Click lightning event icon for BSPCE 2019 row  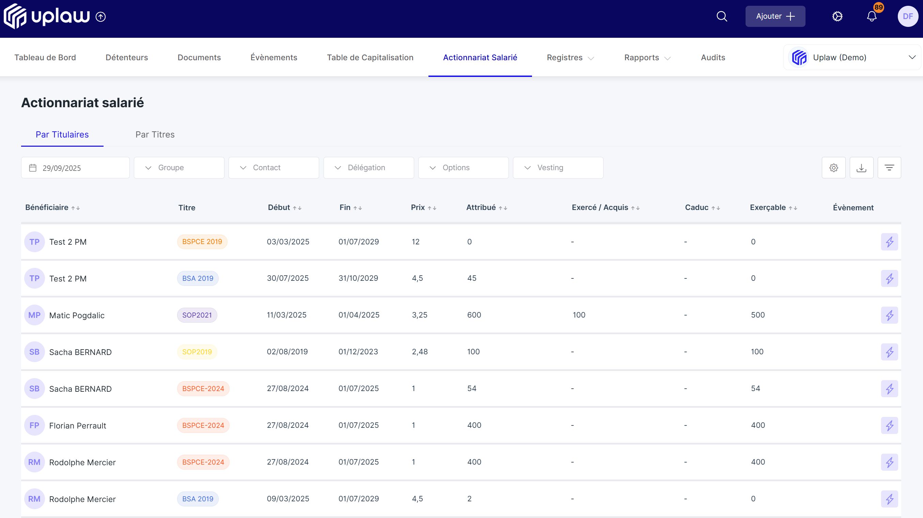coord(889,242)
